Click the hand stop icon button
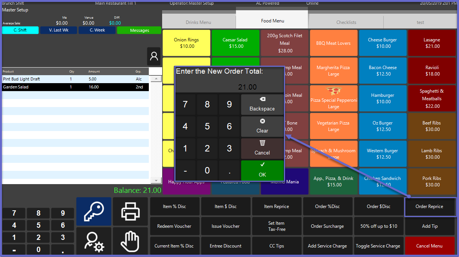 click(x=130, y=242)
